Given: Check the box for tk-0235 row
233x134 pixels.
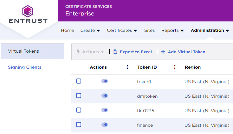Looking at the screenshot, I should click(x=79, y=110).
